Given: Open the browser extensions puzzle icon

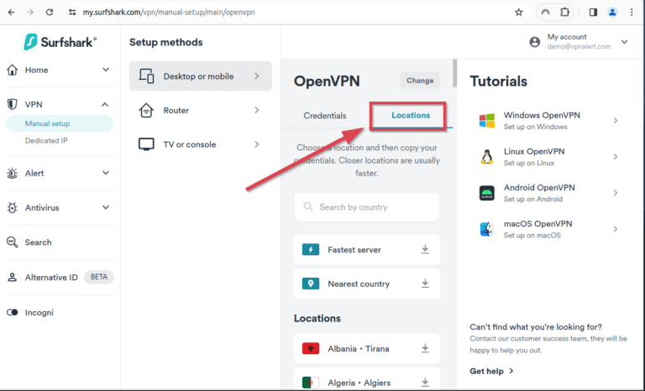Looking at the screenshot, I should pos(564,13).
